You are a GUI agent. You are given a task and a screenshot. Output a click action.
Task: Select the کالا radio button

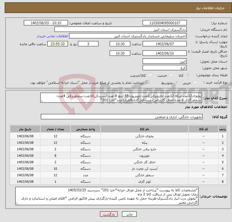coord(188,75)
